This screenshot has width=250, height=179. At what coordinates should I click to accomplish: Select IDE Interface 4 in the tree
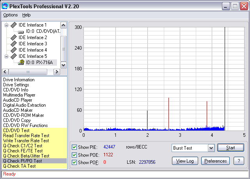pyautogui.click(x=33, y=50)
